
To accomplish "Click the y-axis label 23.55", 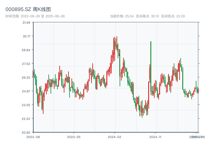I will (x=26, y=105).
